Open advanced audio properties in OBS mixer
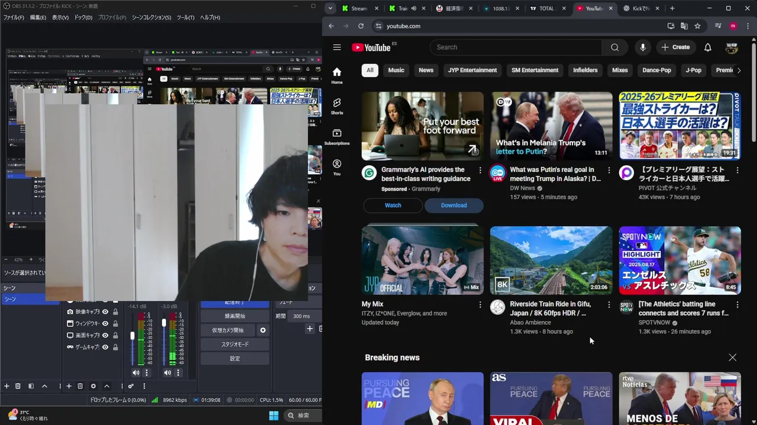 [x=131, y=386]
